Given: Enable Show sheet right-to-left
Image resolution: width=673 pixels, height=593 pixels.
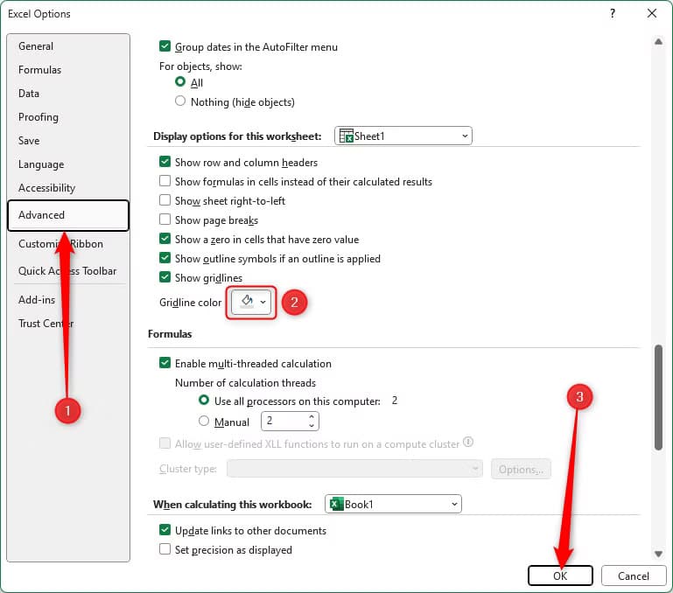Looking at the screenshot, I should pyautogui.click(x=165, y=200).
